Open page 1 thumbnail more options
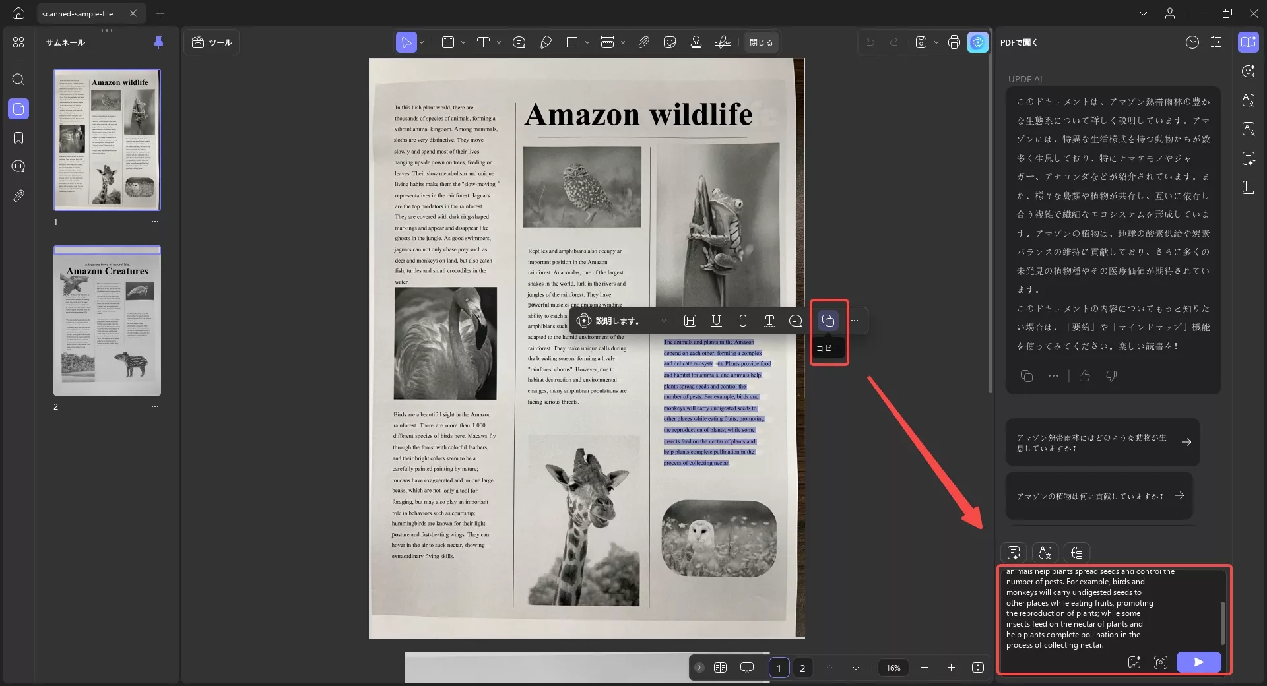This screenshot has height=686, width=1267. click(155, 222)
